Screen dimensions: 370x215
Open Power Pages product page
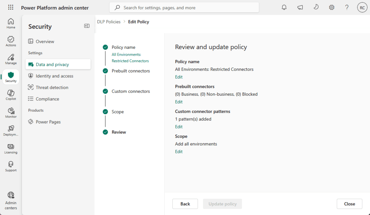tap(58, 122)
